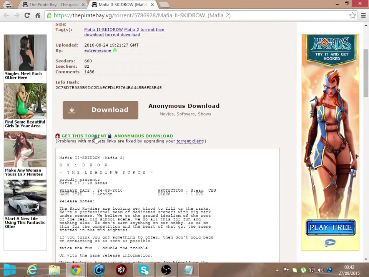Click the scrollbar up arrow
Image resolution: width=369 pixels, height=277 pixels.
[x=366, y=25]
